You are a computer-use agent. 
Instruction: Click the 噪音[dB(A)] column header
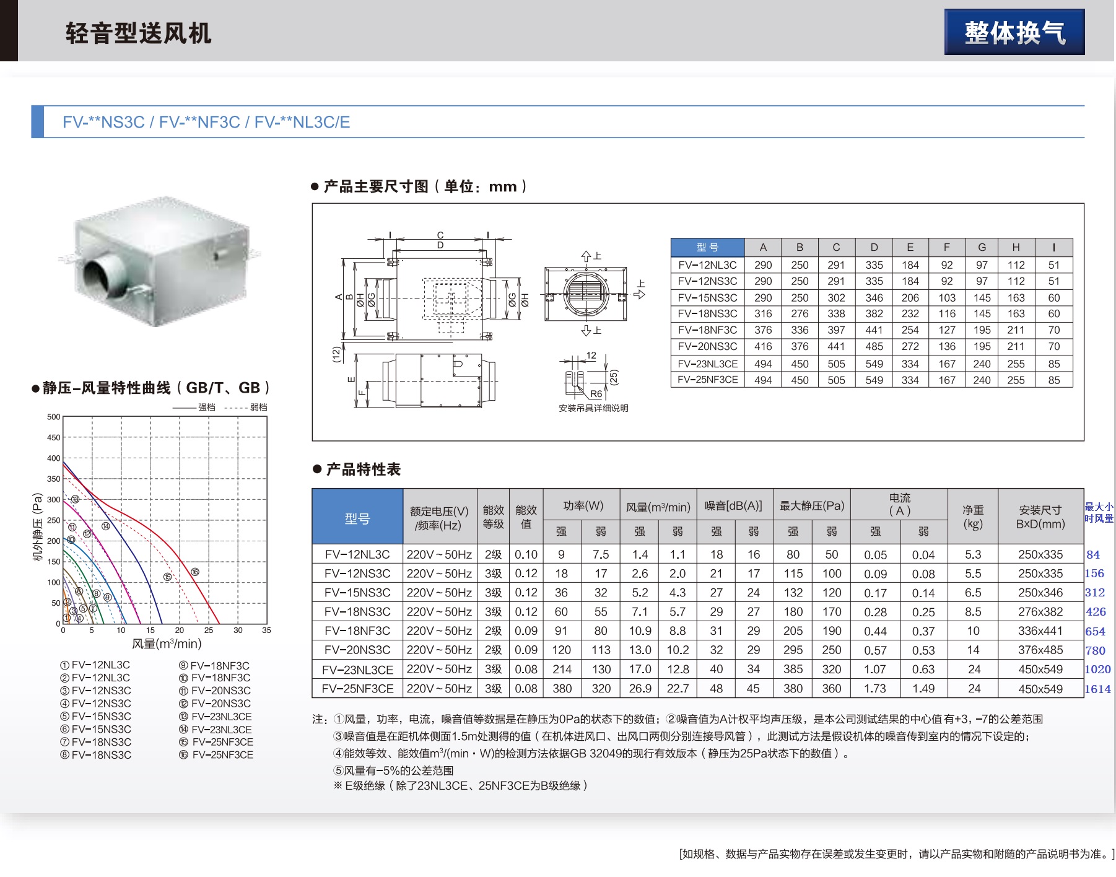pyautogui.click(x=734, y=505)
